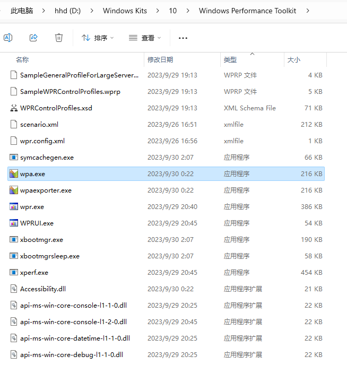Click the wpr.config.xml file icon
This screenshot has height=365, width=347.
pyautogui.click(x=14, y=141)
